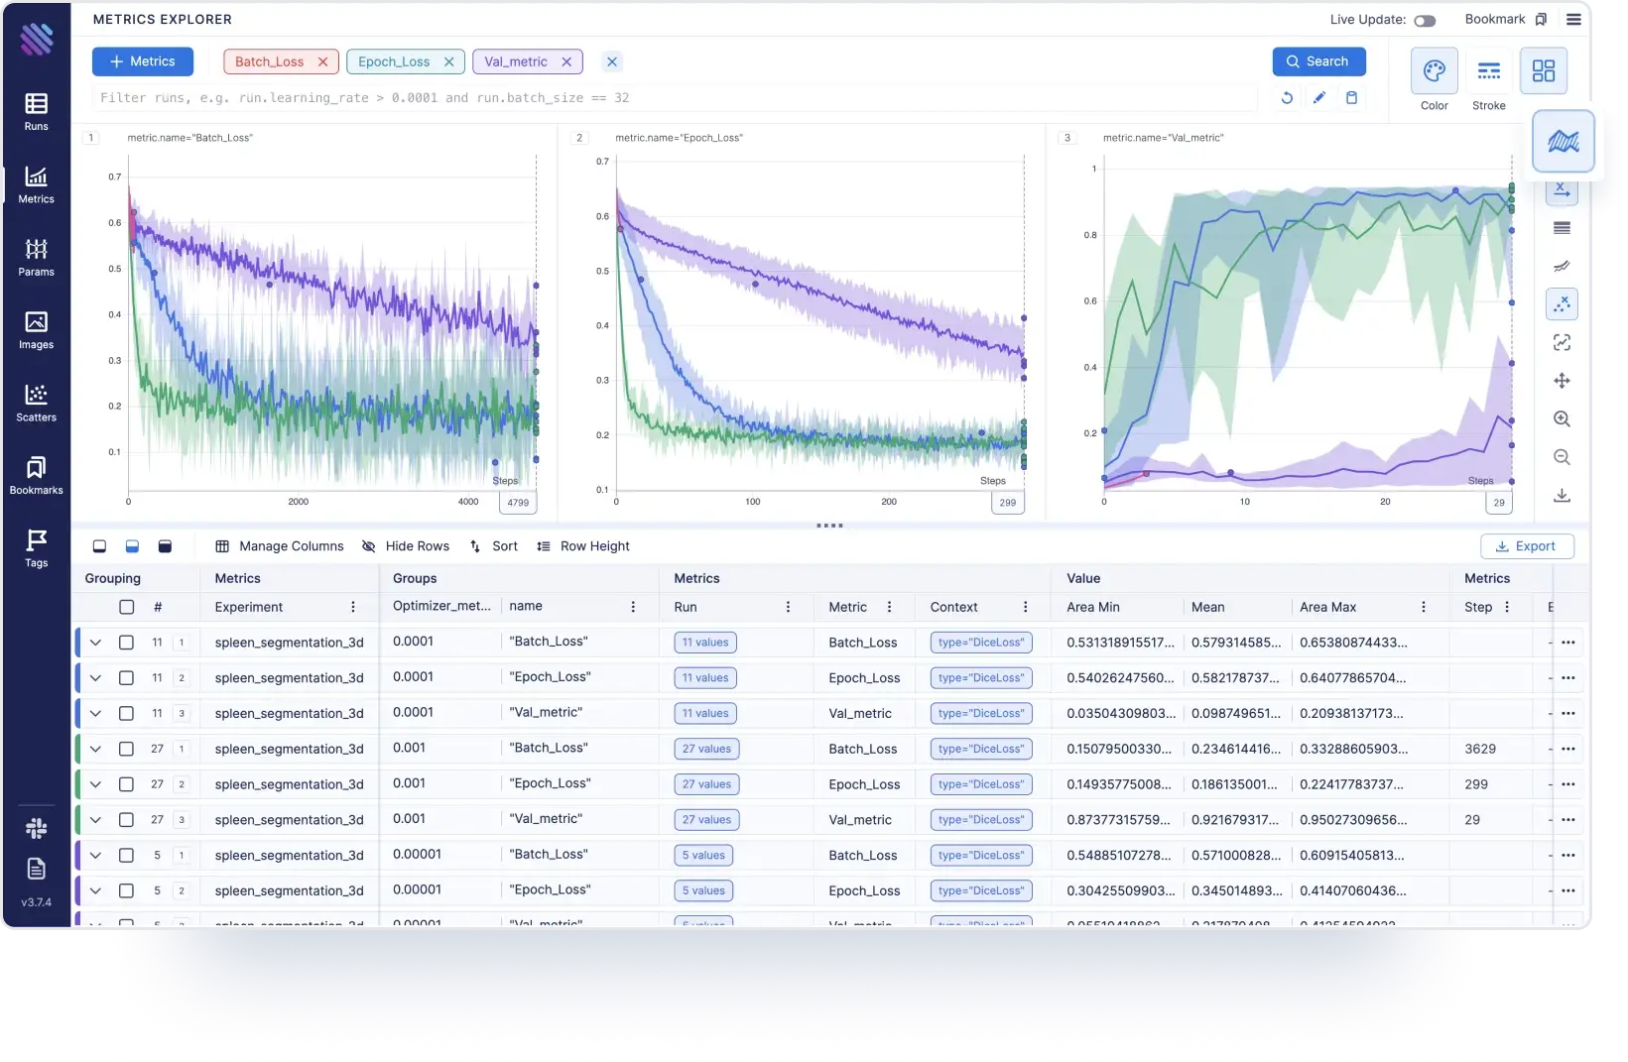Screen dimensions: 1628x1062
Task: Open the Scatters explorer in sidebar
Action: click(36, 403)
